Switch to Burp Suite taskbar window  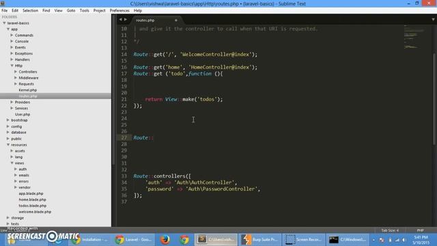(x=259, y=240)
